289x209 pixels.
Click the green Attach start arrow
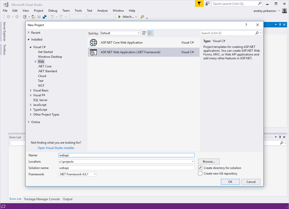point(120,17)
